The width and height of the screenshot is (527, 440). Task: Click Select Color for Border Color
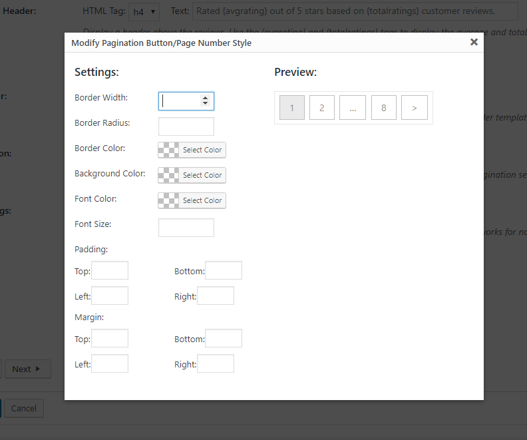point(202,150)
